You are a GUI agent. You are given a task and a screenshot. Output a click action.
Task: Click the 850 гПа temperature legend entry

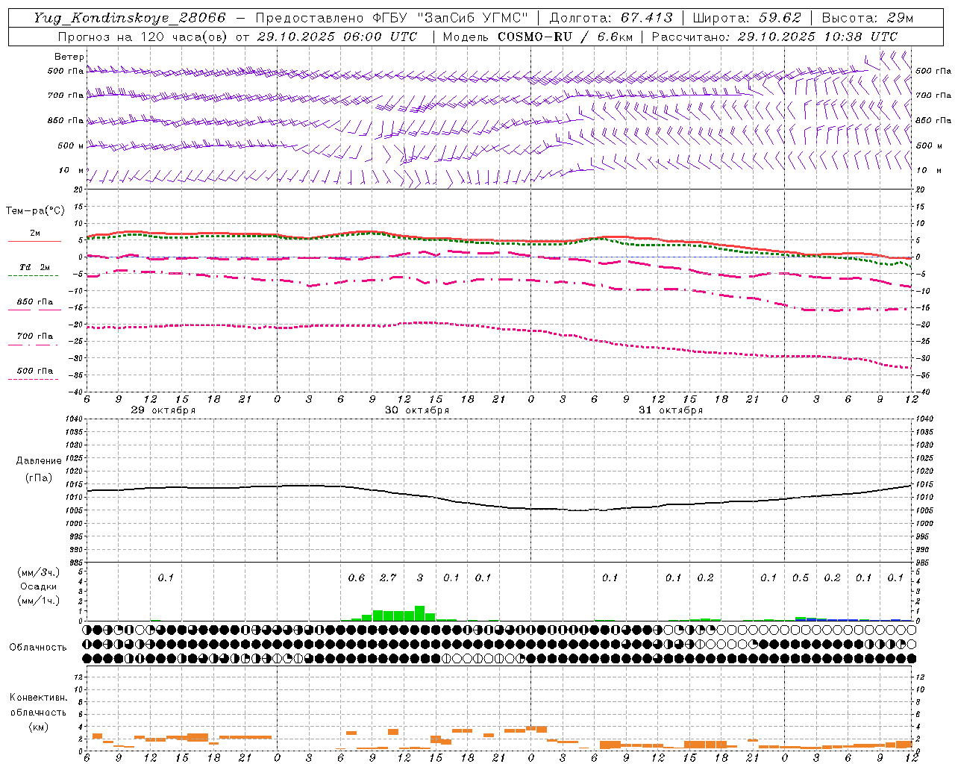coord(34,304)
